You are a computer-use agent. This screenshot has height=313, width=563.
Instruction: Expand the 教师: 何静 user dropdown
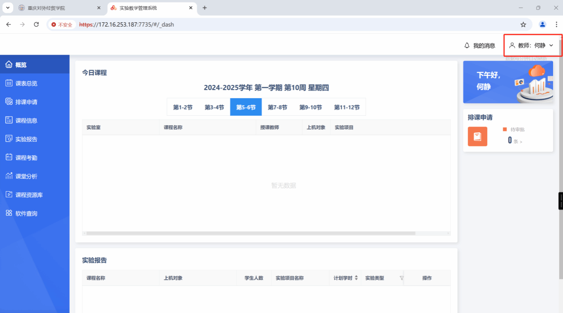click(x=532, y=46)
